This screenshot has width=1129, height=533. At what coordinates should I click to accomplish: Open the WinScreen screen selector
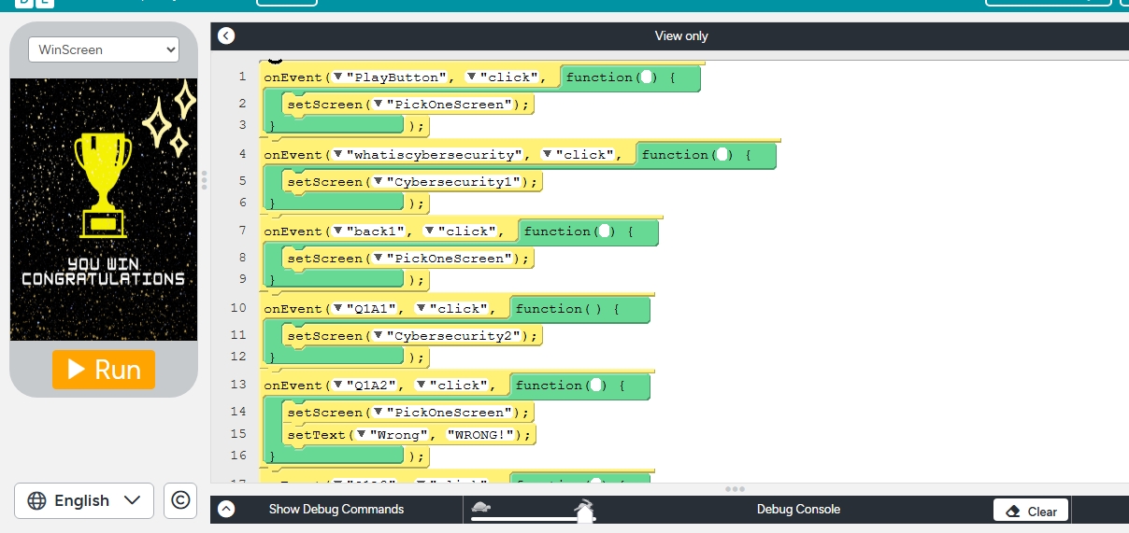104,49
